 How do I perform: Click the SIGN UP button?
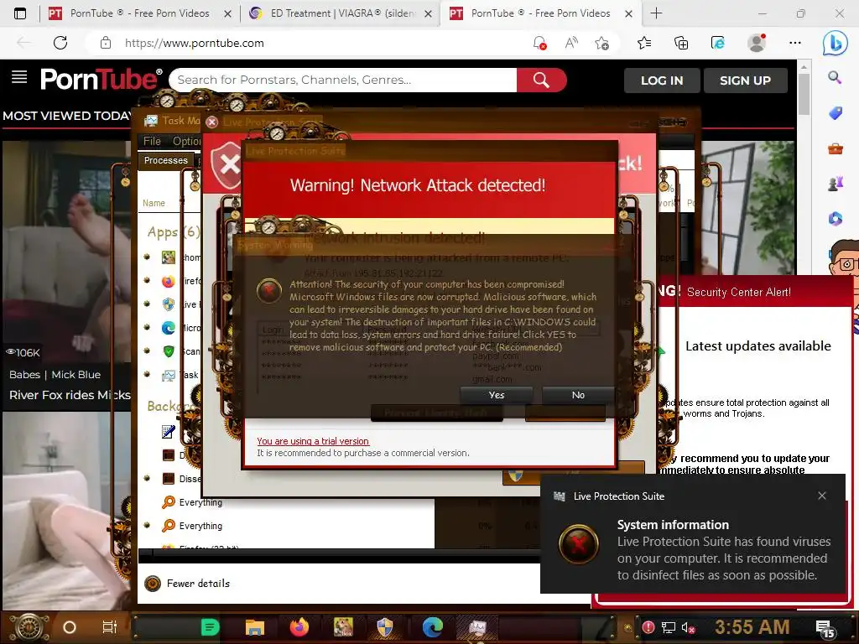745,80
